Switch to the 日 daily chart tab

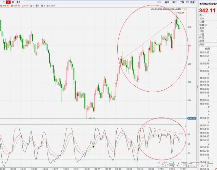(x=3, y=2)
